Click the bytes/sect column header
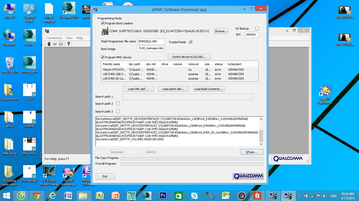Image resolution: width=359 pixels, height=201 pixels. point(236,64)
